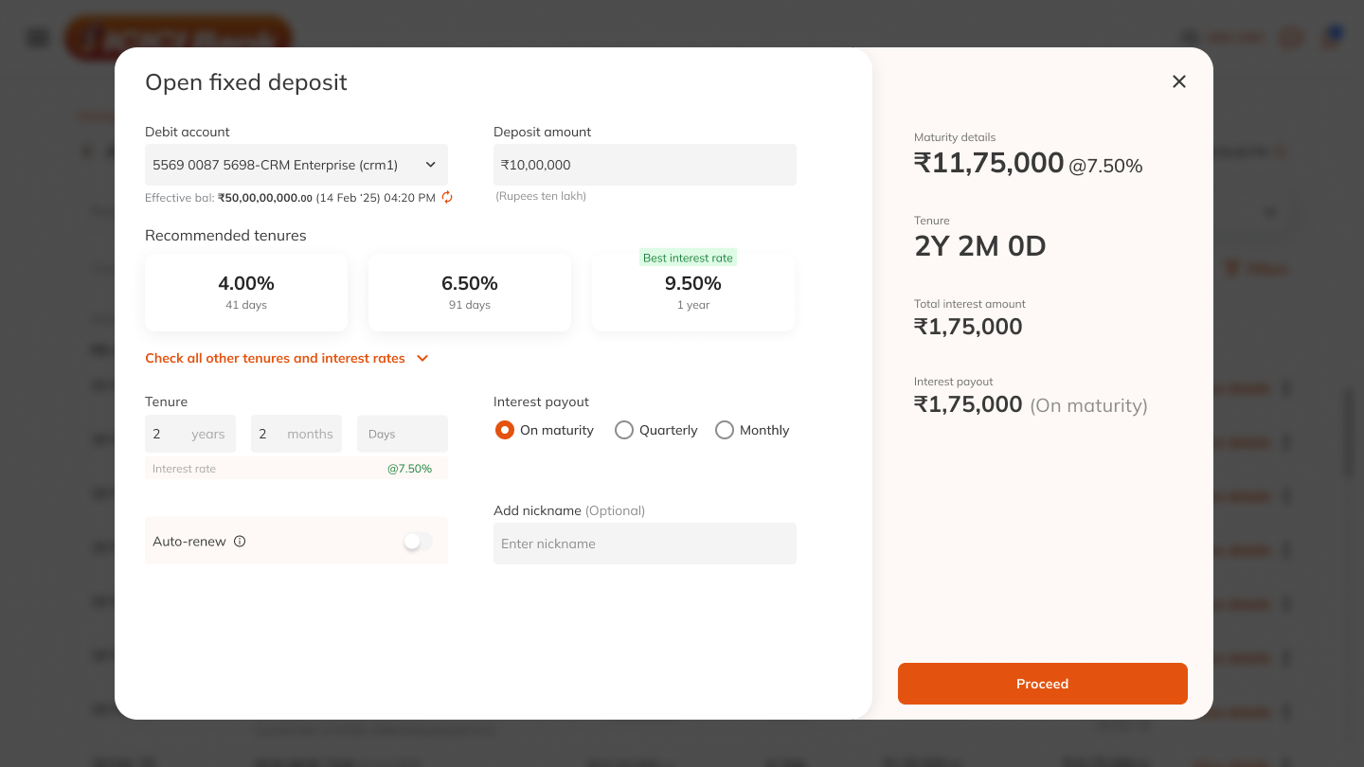Image resolution: width=1364 pixels, height=767 pixels.
Task: Enable the Auto-renew toggle
Action: 417,541
